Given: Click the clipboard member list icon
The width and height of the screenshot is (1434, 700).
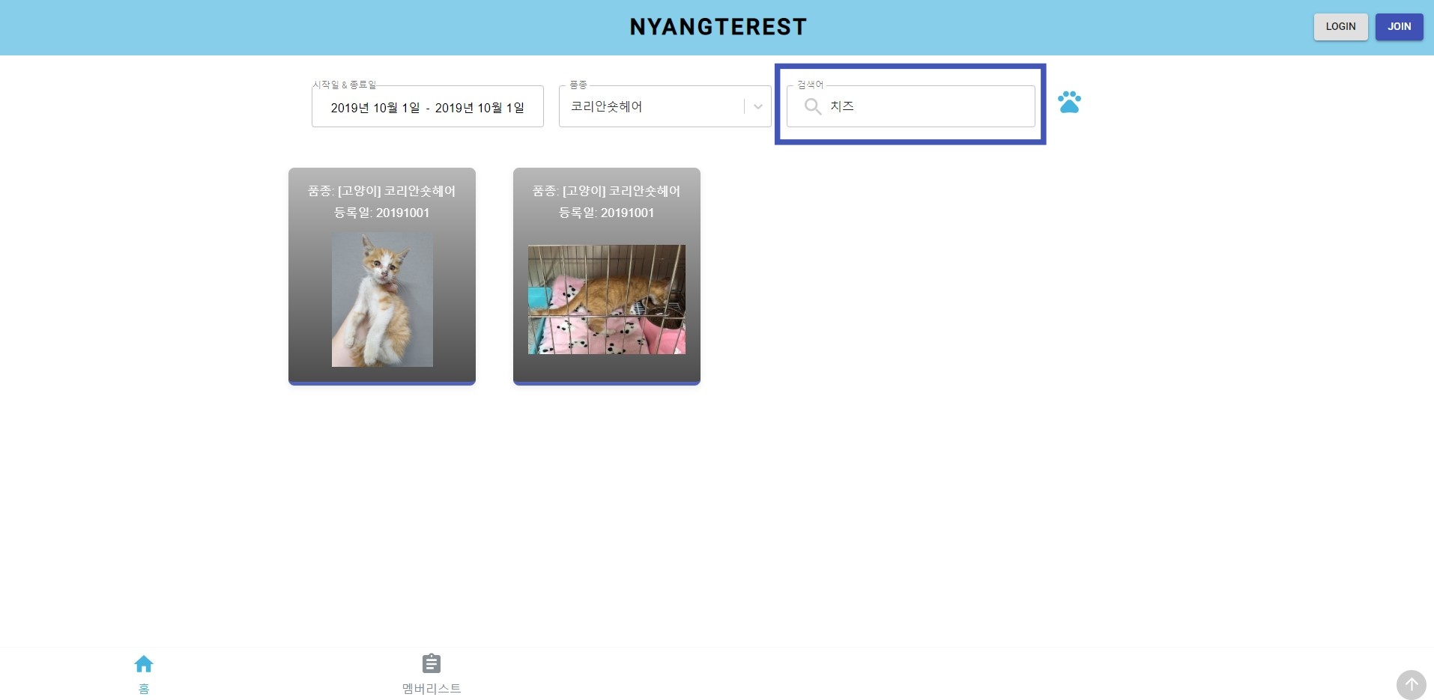Looking at the screenshot, I should [432, 664].
